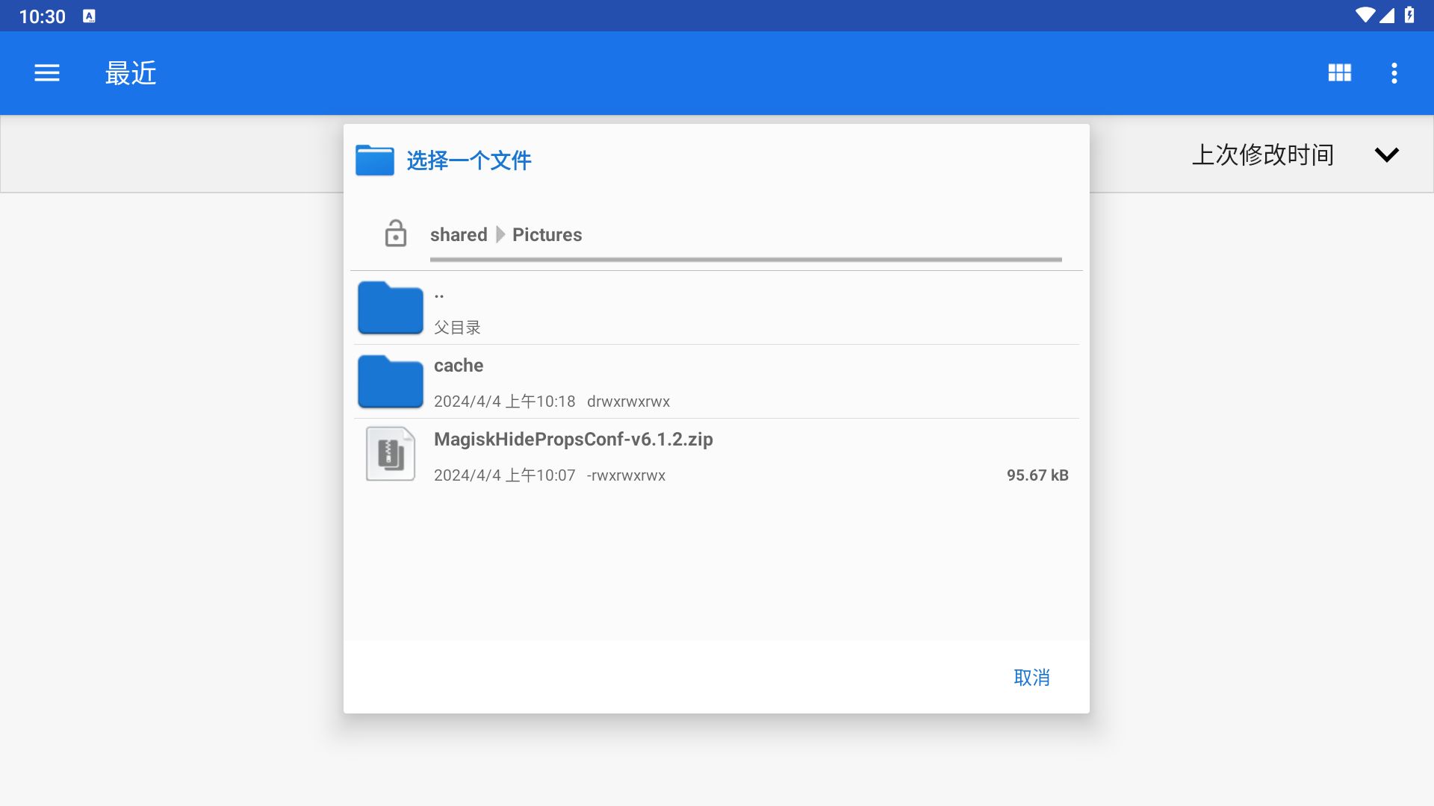Open the parent directory folder icon
1434x806 pixels.
391,307
